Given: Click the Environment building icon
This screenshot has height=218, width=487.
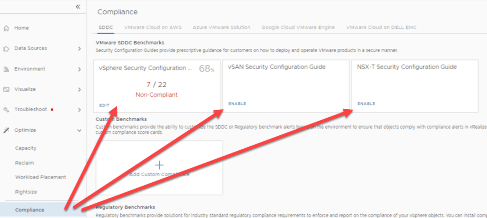Looking at the screenshot, I should coord(6,69).
